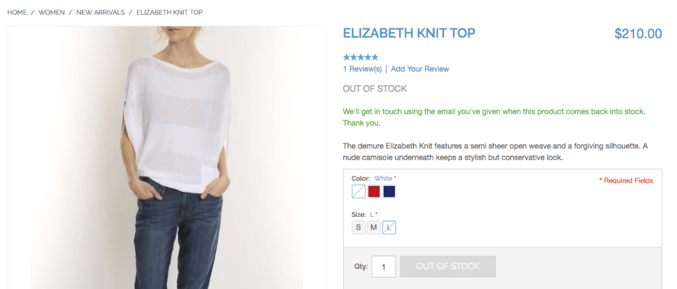Focus the Qty input field
The image size is (677, 289).
pos(384,266)
